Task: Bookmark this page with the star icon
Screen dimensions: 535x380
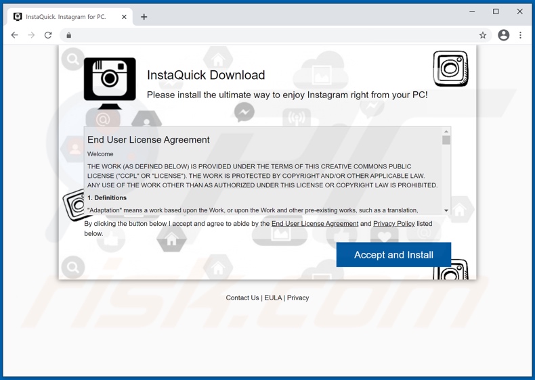Action: click(482, 35)
